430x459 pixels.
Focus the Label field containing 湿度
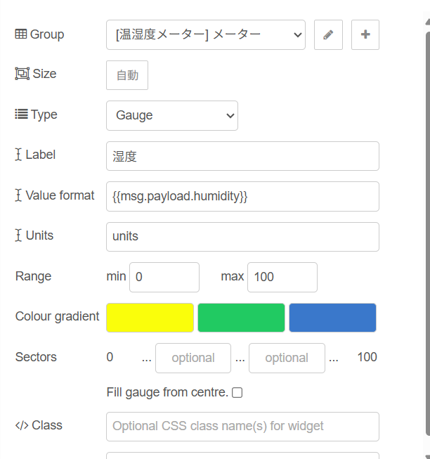[243, 156]
